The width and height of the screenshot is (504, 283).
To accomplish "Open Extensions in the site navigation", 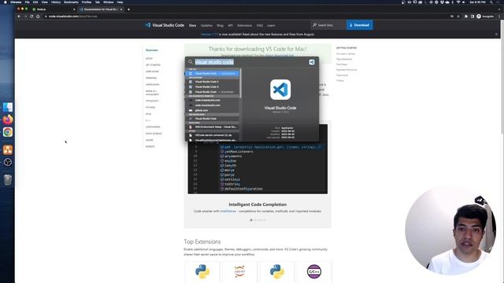I will click(245, 25).
